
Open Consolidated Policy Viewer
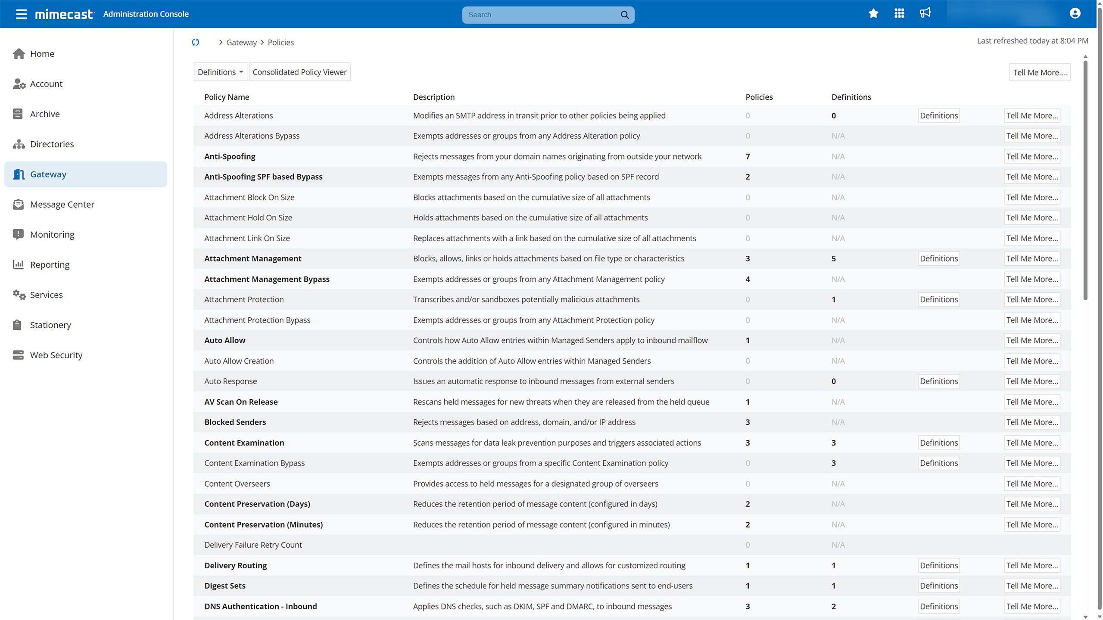(299, 72)
